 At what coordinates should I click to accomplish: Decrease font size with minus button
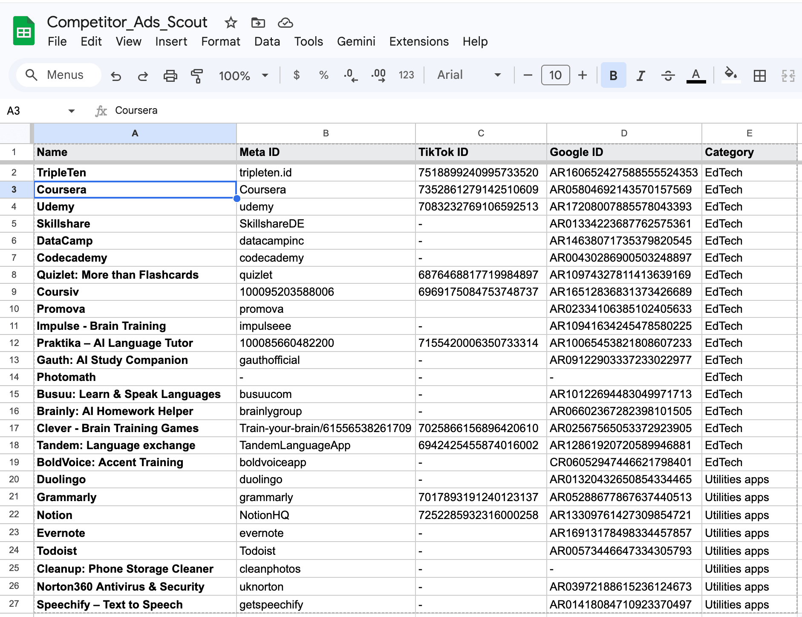pos(528,75)
